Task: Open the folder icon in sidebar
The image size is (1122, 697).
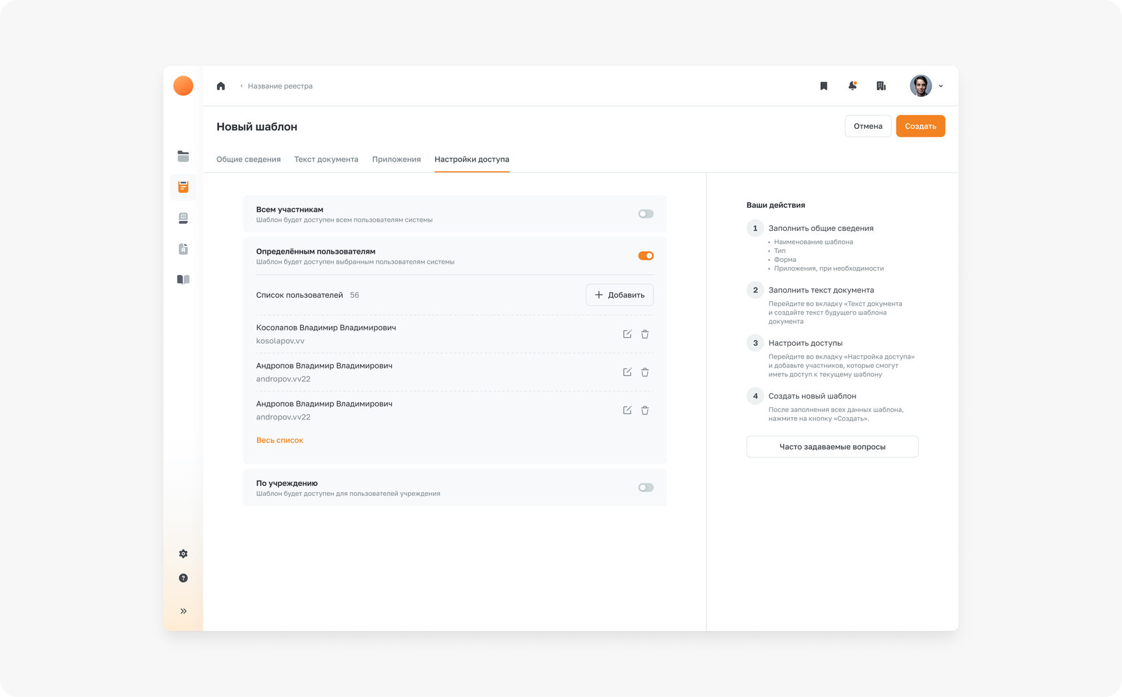Action: 183,156
